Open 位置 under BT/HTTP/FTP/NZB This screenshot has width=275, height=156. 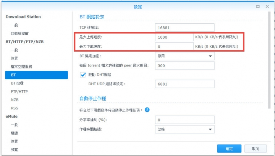click(x=15, y=58)
